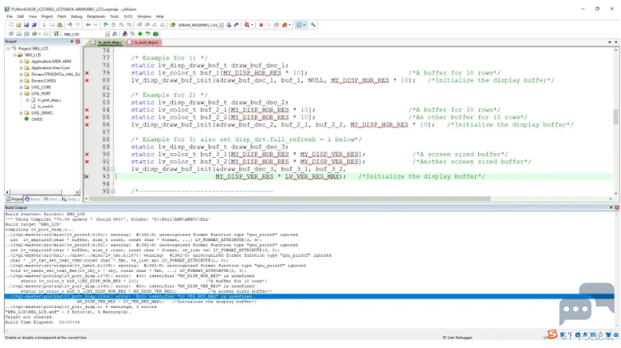This screenshot has height=348, width=621.
Task: Click the Save All icon
Action: pos(34,25)
